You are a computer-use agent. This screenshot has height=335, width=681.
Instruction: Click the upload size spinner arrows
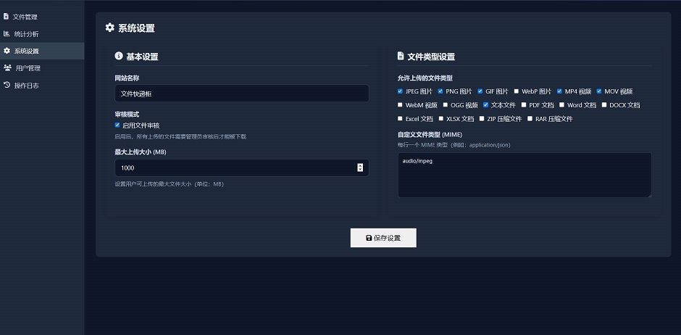tap(360, 167)
